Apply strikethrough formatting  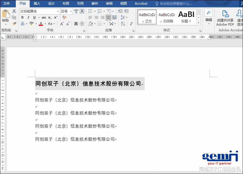pyautogui.click(x=44, y=17)
